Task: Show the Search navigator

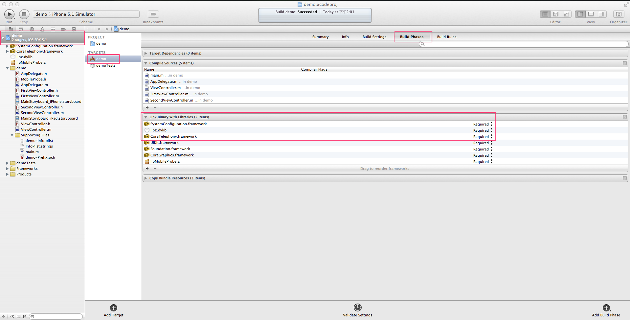Action: tap(32, 29)
